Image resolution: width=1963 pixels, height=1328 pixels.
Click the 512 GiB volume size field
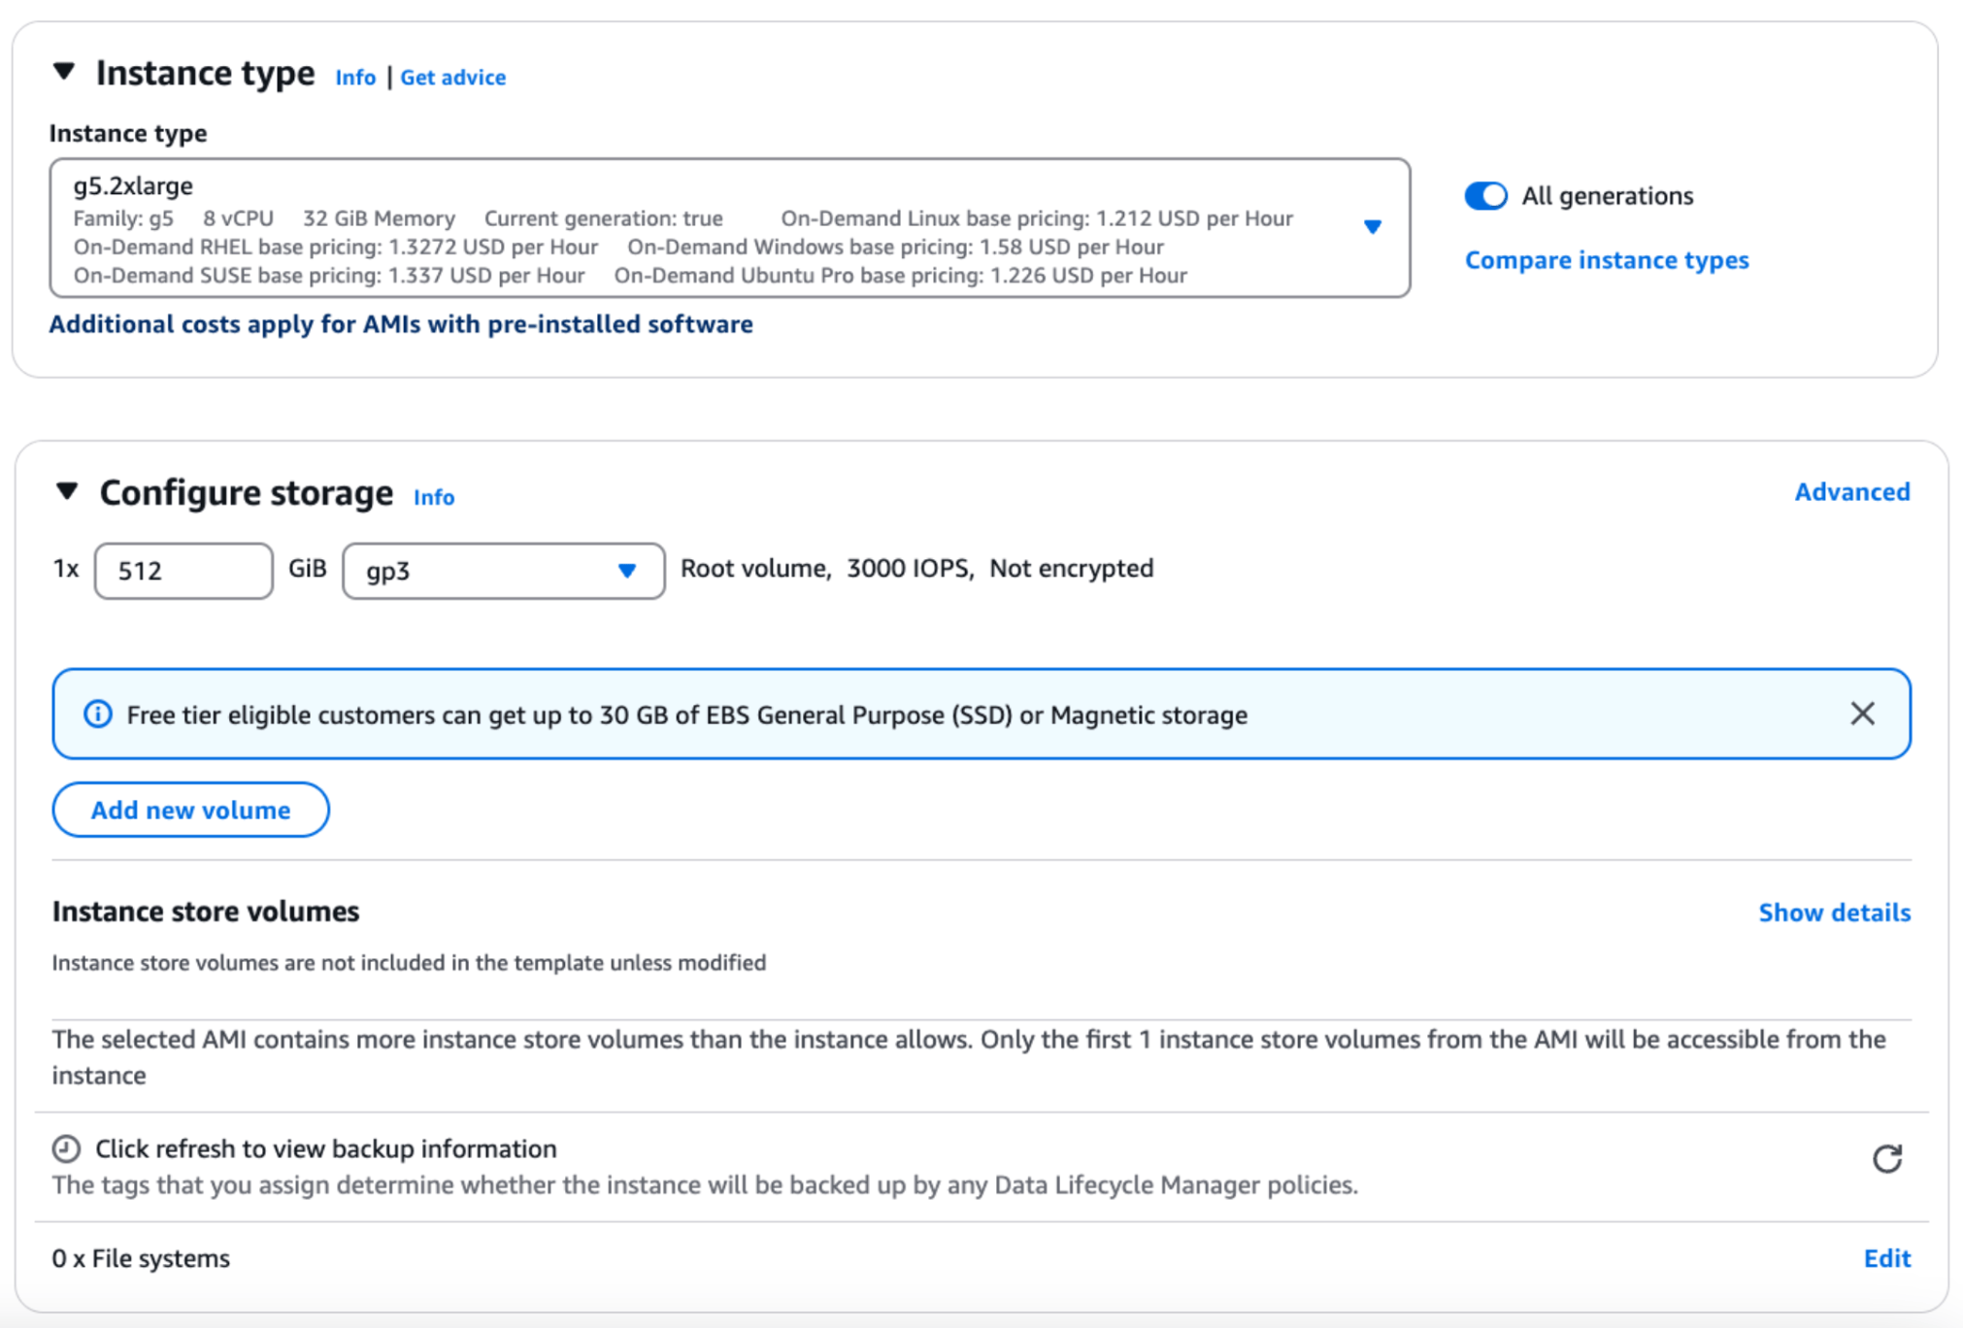[183, 571]
